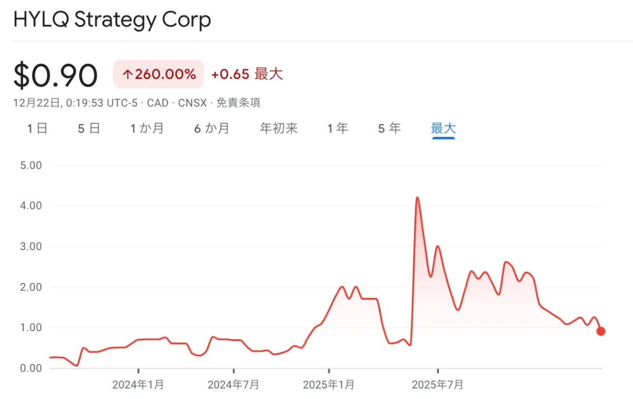Click the April 2025 peak on the chart
The image size is (633, 399).
point(418,198)
